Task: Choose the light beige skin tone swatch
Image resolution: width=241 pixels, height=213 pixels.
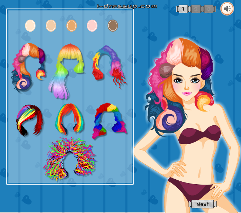Action: 51,26
